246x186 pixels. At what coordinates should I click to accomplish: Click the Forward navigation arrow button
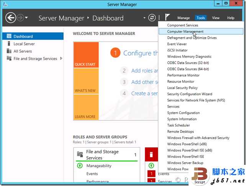[20, 18]
